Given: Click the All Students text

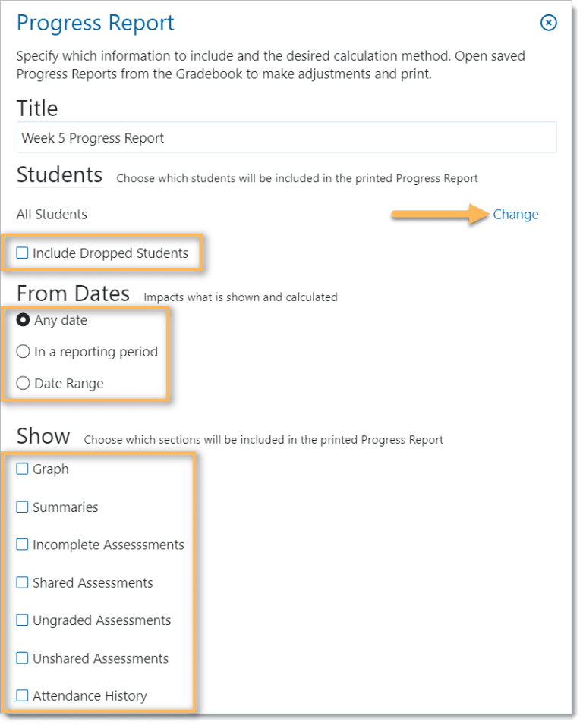Looking at the screenshot, I should point(51,214).
